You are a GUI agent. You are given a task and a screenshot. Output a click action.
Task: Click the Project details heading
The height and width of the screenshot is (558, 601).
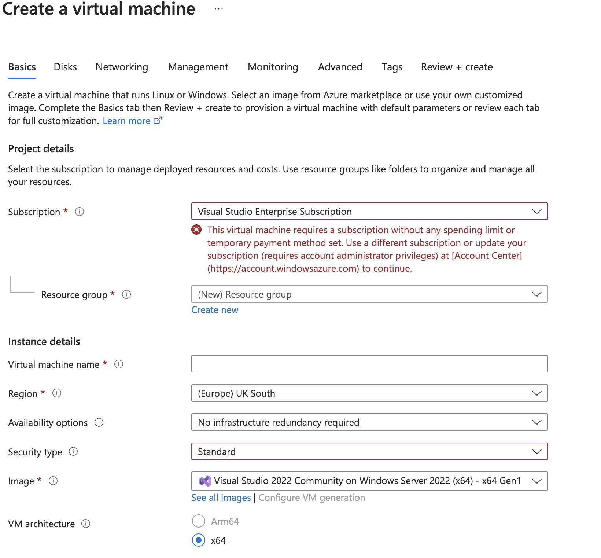point(41,149)
